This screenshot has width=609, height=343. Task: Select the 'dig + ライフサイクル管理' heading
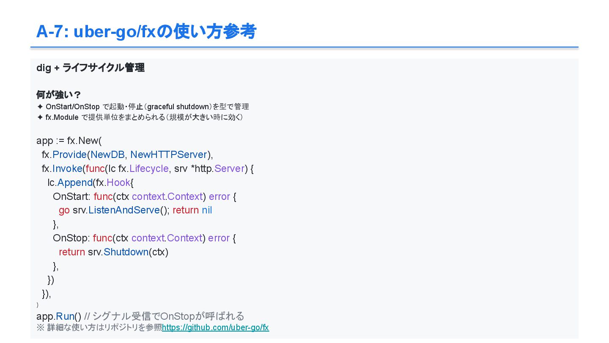(91, 68)
